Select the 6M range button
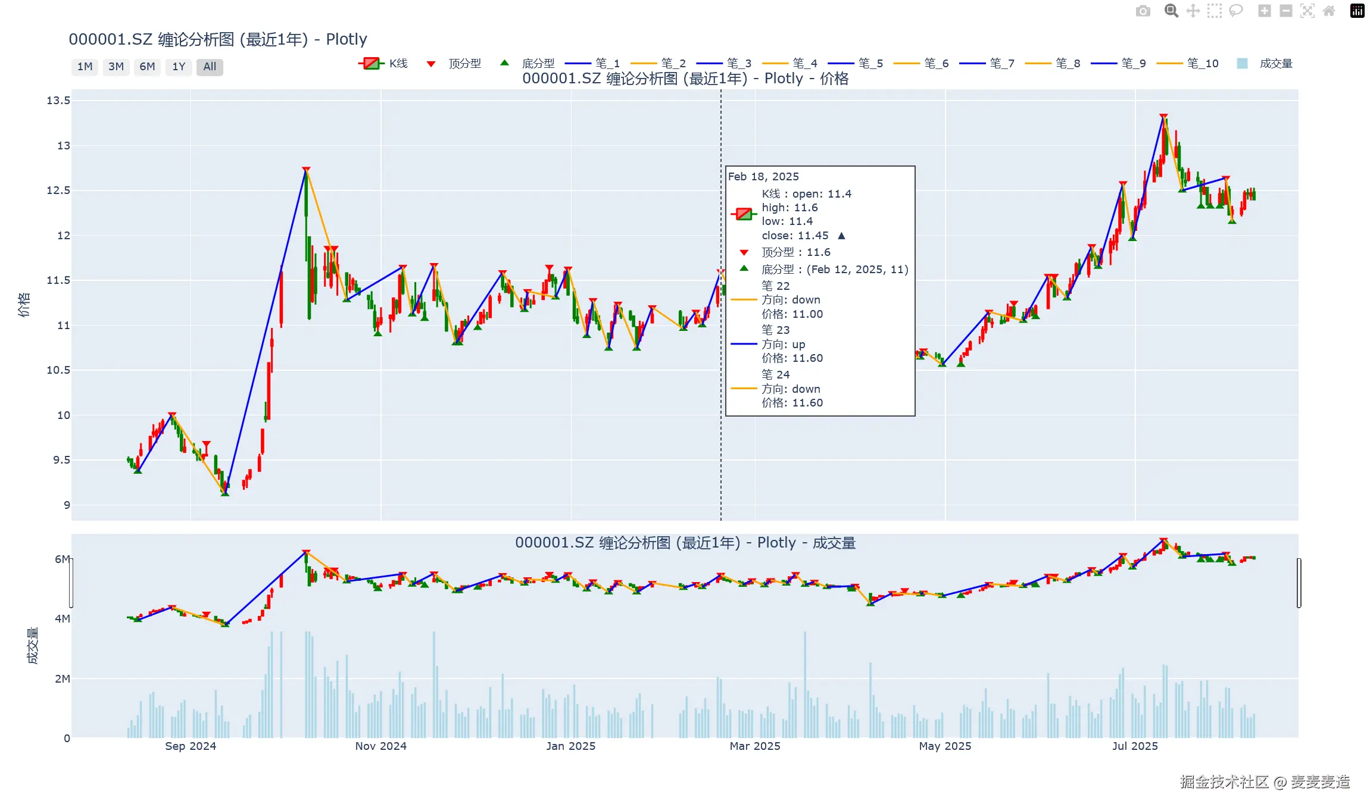 pyautogui.click(x=147, y=67)
